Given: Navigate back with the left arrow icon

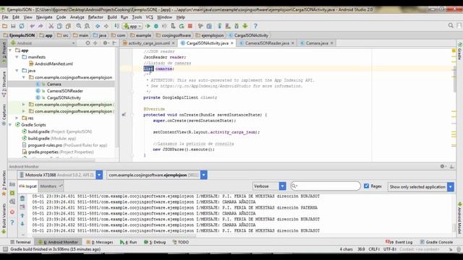Looking at the screenshot, I should (x=98, y=26).
